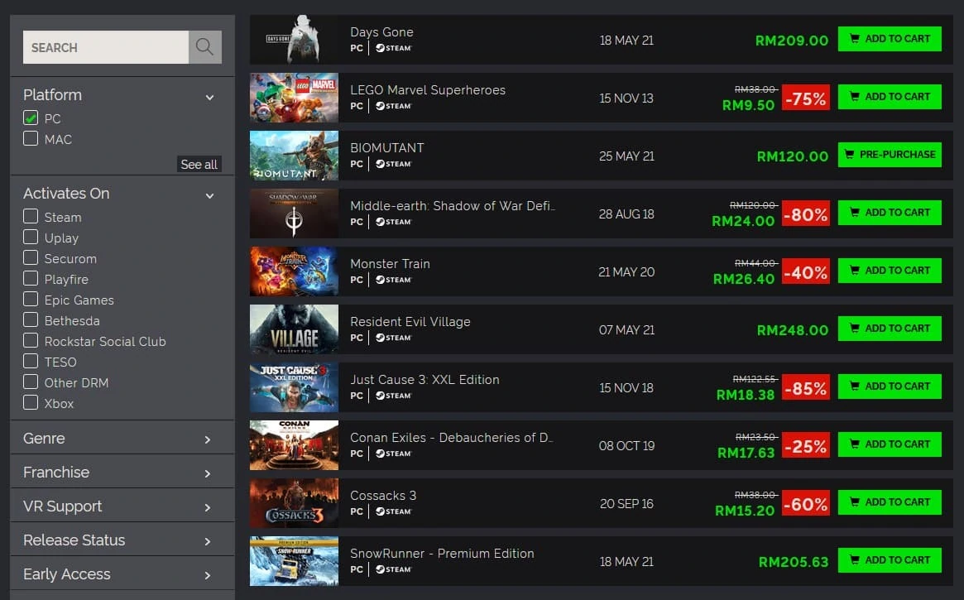The height and width of the screenshot is (600, 964).
Task: Click Steam logo under Days Gone
Action: click(x=394, y=48)
